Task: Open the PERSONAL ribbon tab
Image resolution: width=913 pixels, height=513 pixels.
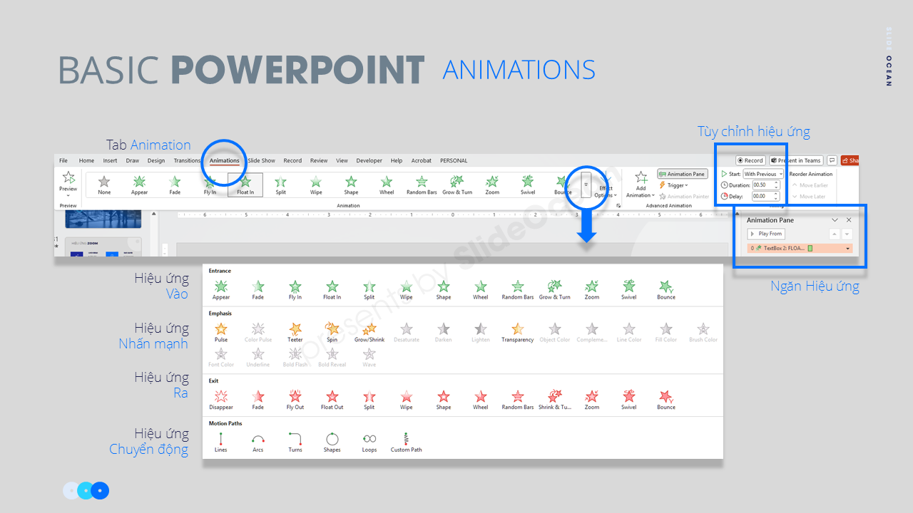Action: pyautogui.click(x=454, y=160)
